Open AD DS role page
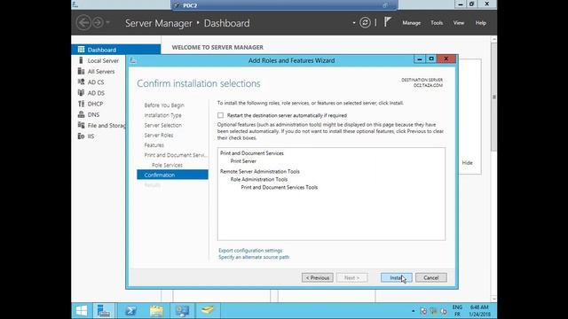The width and height of the screenshot is (568, 319). (x=96, y=93)
